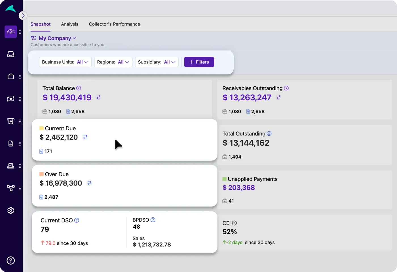Click the Current DSO value 79
Screen dimensions: 397x272
[x=45, y=229]
